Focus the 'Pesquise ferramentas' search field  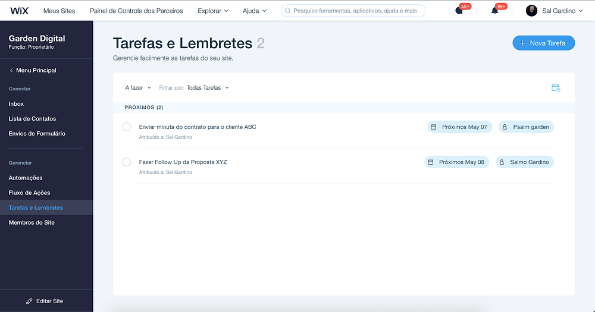click(x=353, y=11)
